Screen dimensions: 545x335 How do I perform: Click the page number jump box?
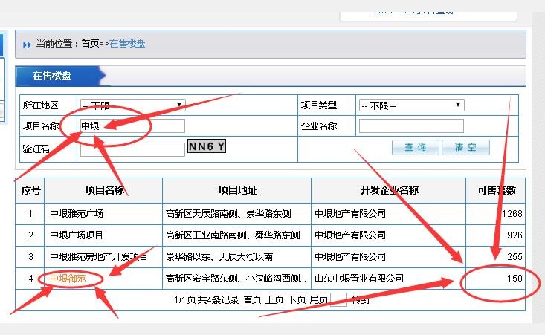coord(338,300)
